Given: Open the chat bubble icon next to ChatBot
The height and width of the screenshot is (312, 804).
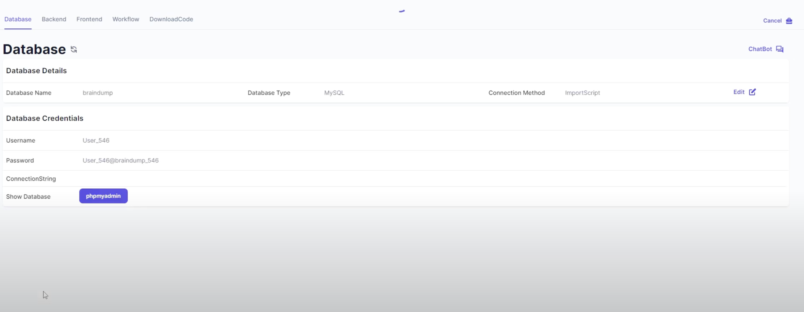Looking at the screenshot, I should (780, 49).
